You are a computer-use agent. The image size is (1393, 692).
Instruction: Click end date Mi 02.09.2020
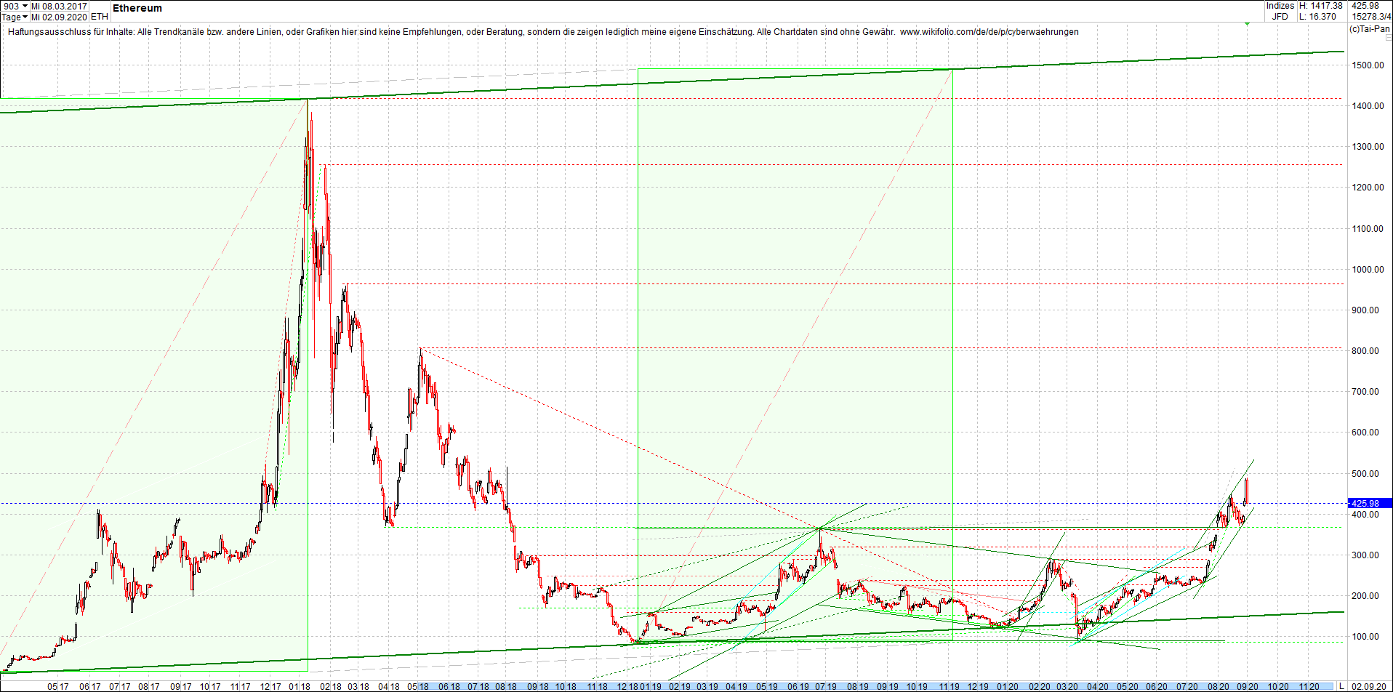click(59, 17)
